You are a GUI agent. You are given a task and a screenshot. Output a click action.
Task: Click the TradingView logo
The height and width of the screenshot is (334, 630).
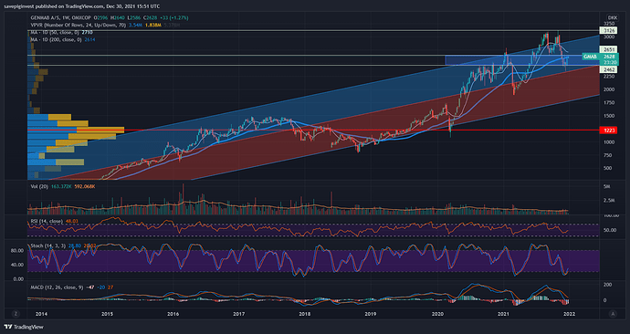coord(23,328)
